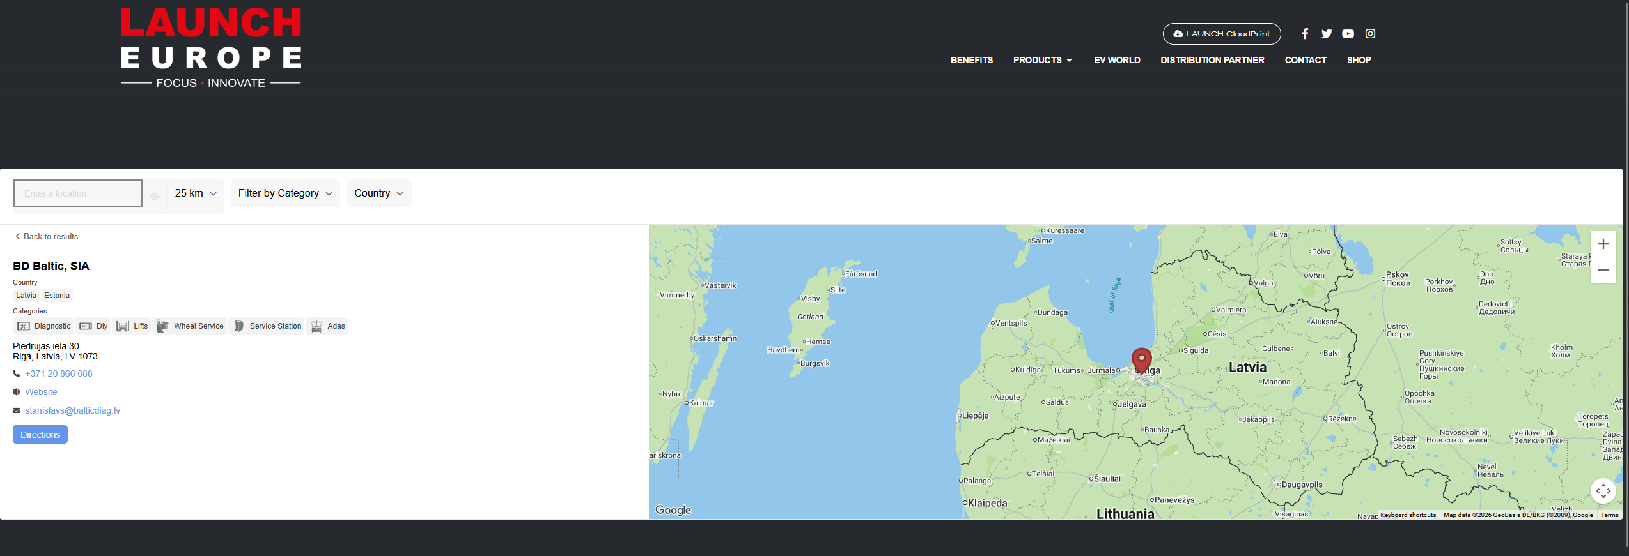This screenshot has height=556, width=1629.
Task: Click the Enter a location field
Action: tap(78, 193)
